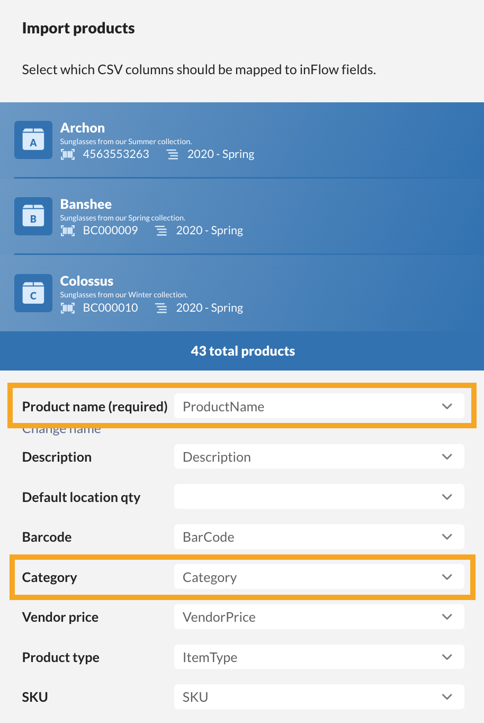Image resolution: width=484 pixels, height=723 pixels.
Task: Click the category list icon in Banshee row
Action: pos(161,231)
